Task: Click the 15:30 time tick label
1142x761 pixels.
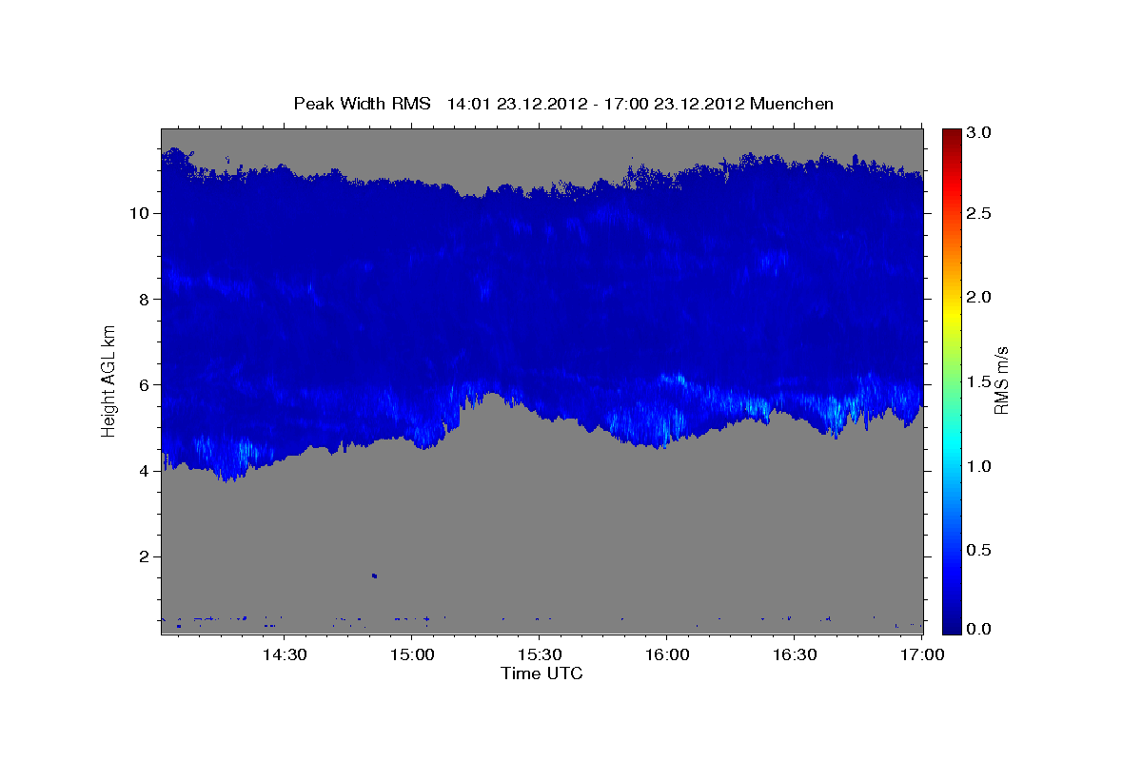Action: (539, 655)
